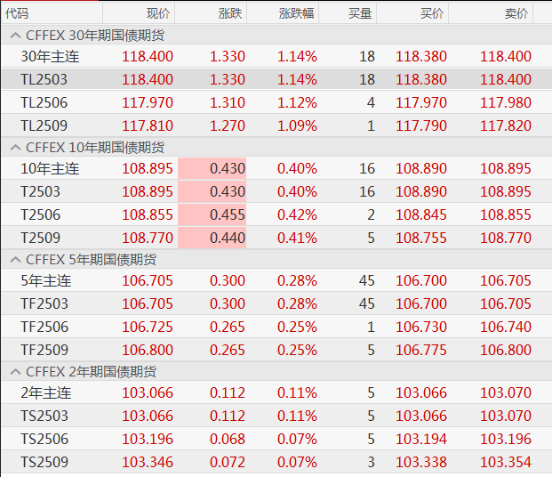Select the TF2503 contract row

tap(276, 303)
